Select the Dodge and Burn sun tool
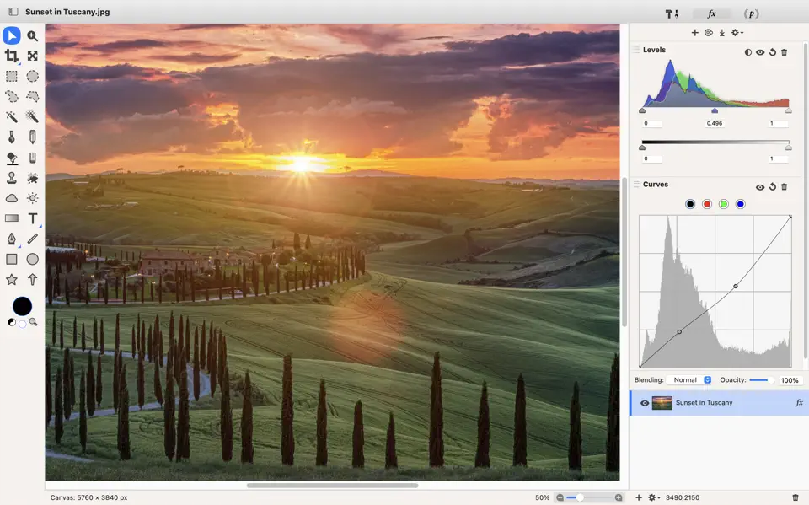The image size is (809, 505). 33,198
